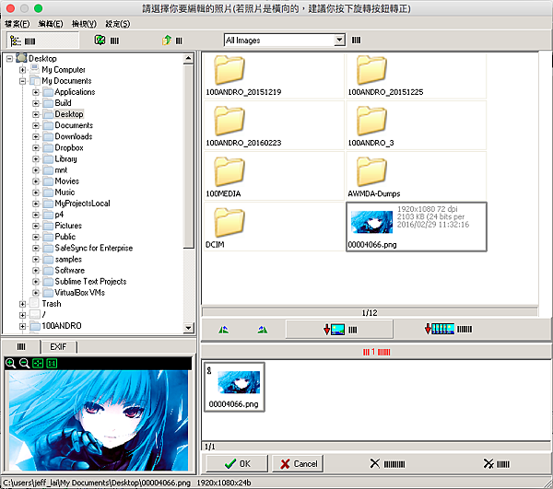Select the Dropbox folder in tree
Viewport: 553px width, 489px height.
pyautogui.click(x=69, y=148)
